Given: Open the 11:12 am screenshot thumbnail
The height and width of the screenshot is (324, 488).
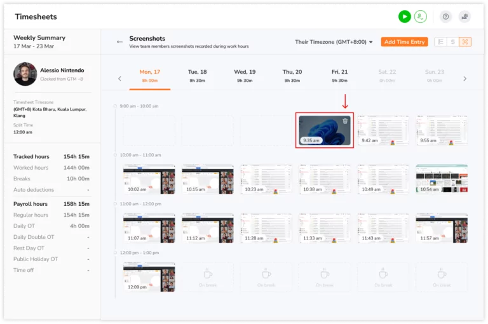Looking at the screenshot, I should tap(207, 228).
